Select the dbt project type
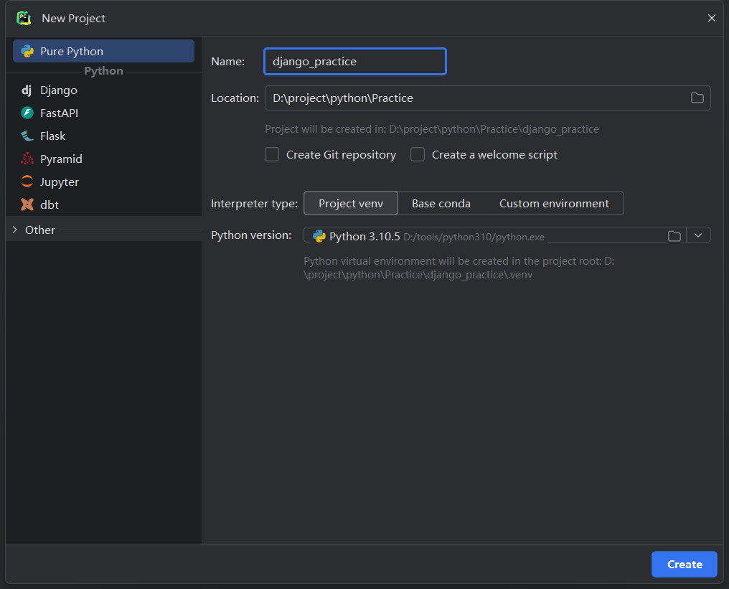 click(103, 204)
